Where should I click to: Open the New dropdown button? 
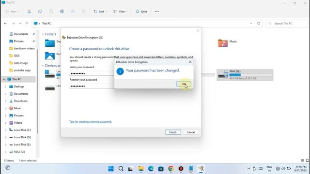click(12, 12)
